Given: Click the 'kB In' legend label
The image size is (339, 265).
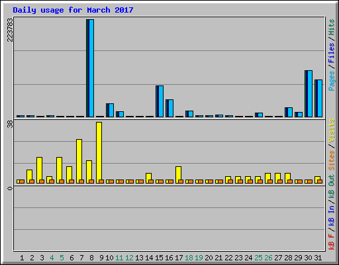Looking at the screenshot, I should tap(331, 215).
